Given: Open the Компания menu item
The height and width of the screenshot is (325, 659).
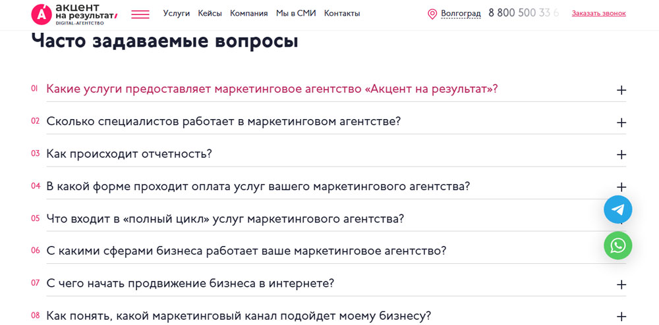Looking at the screenshot, I should [249, 13].
